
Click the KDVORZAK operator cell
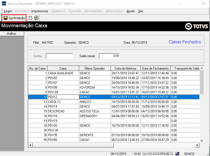click(x=95, y=87)
